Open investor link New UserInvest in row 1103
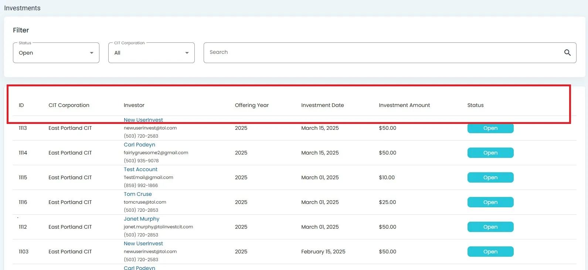Viewport: 588px width, 270px height. [143, 243]
